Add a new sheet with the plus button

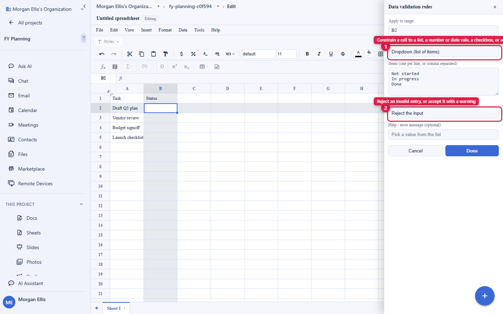[97, 308]
